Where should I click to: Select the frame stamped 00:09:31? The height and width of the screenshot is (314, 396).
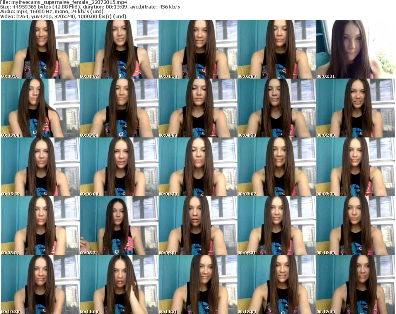277,226
